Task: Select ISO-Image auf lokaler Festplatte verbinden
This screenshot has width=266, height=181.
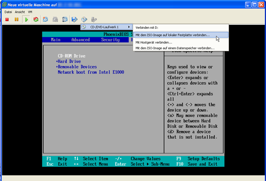Action: [x=181, y=35]
